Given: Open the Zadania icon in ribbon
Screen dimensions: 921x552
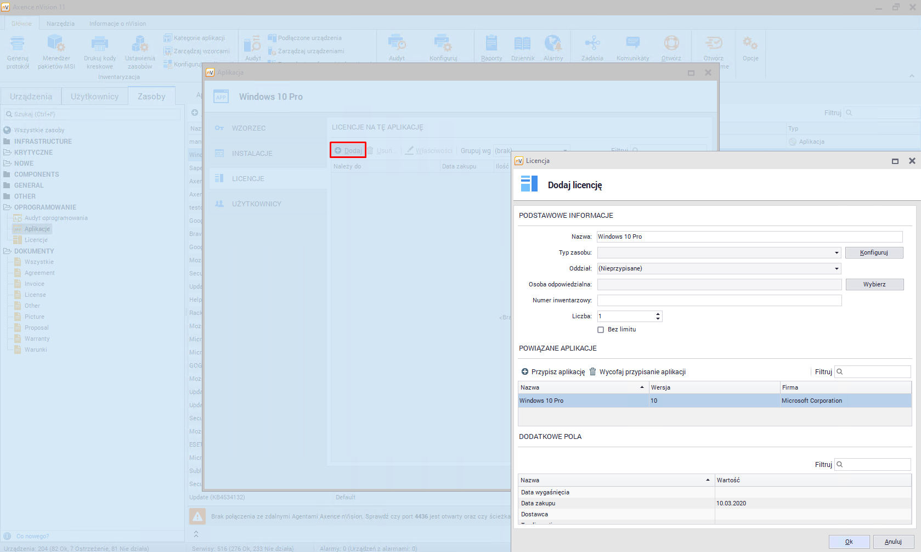Looking at the screenshot, I should click(x=592, y=43).
